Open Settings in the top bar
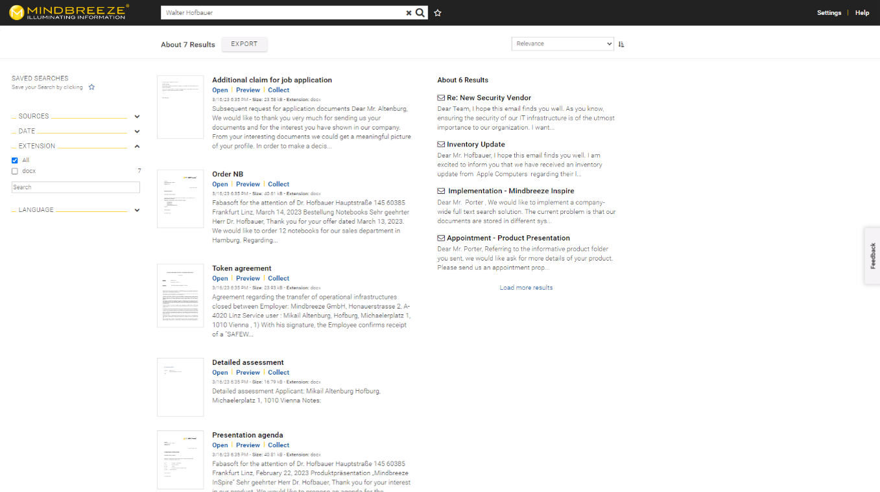The width and height of the screenshot is (880, 492). (829, 13)
